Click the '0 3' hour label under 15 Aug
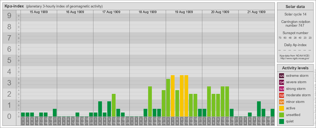316x128 pixels. 23,121
